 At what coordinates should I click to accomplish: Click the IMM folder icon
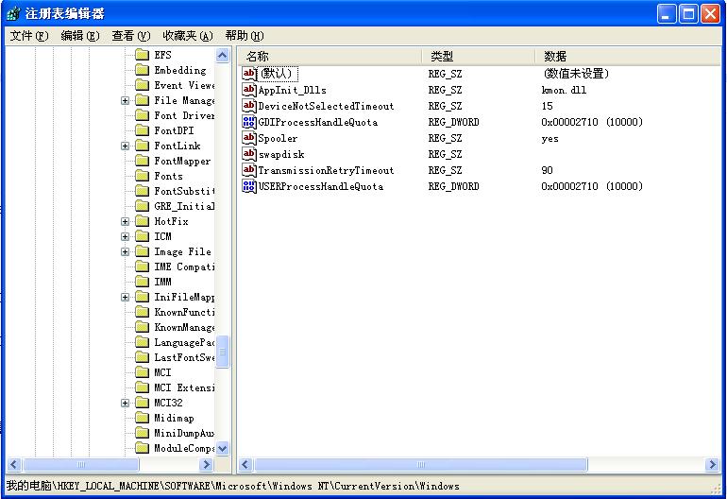142,282
